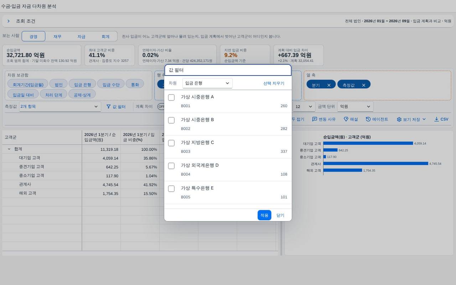Screen dimensions: 456x285
Task: Click the CSV download icon
Action: coord(436,119)
